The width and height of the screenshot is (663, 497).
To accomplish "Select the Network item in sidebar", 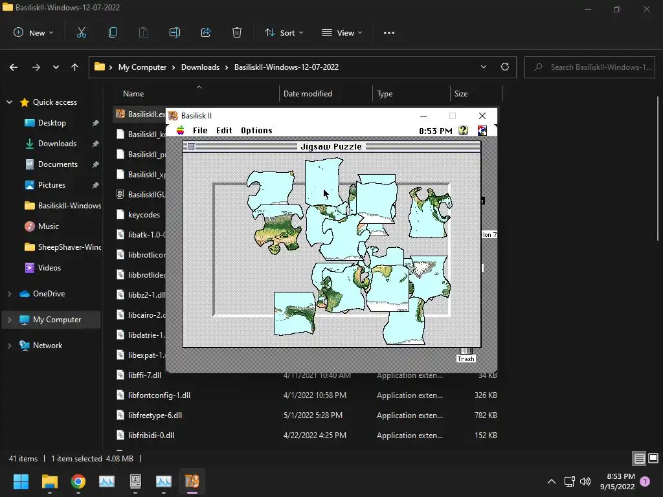I will (47, 346).
